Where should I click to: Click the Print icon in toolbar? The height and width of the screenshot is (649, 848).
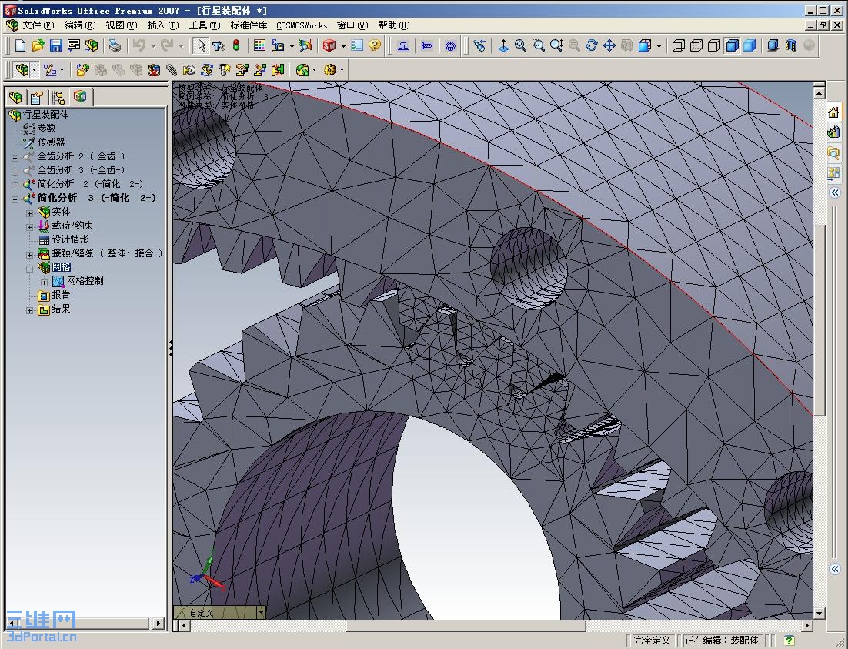pyautogui.click(x=114, y=46)
